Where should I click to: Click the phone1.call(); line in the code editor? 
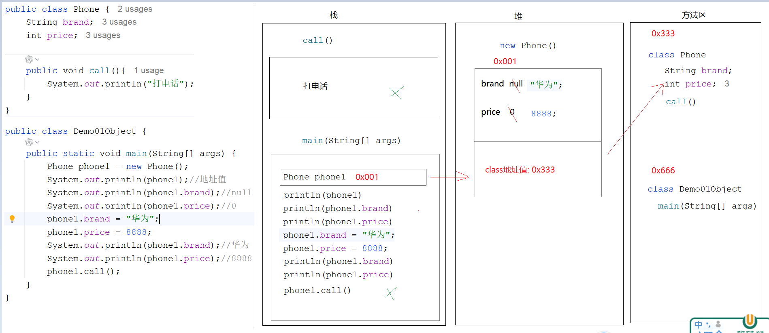coord(83,272)
